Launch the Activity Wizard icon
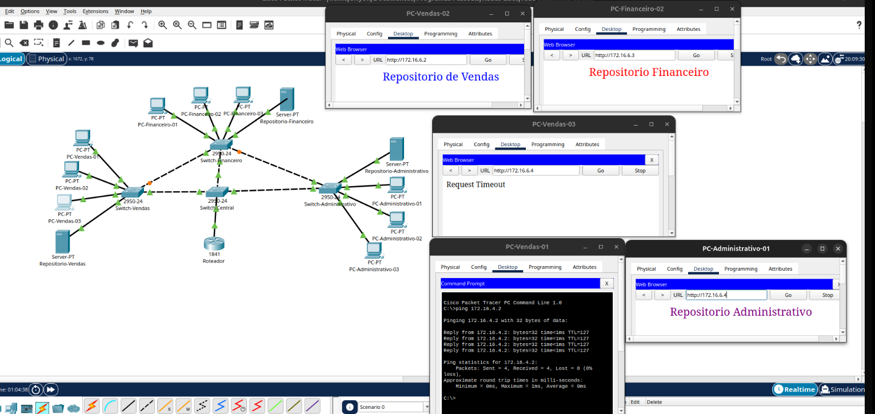This screenshot has height=414, width=875. pos(82,25)
